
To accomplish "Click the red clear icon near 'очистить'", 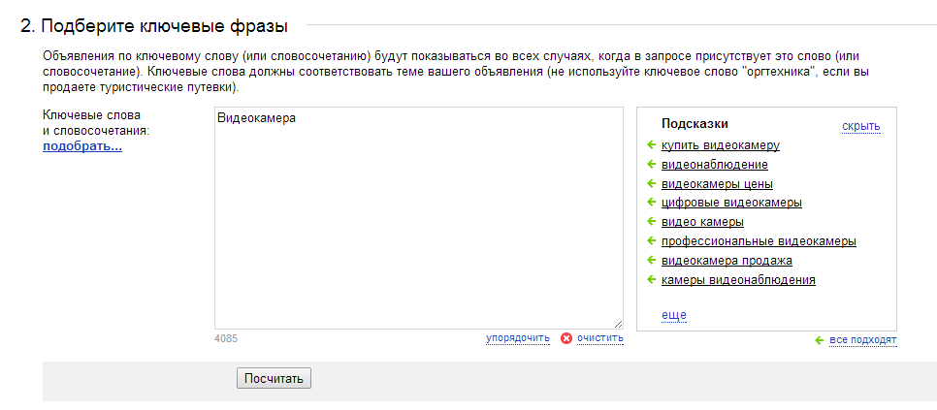I will [x=565, y=338].
